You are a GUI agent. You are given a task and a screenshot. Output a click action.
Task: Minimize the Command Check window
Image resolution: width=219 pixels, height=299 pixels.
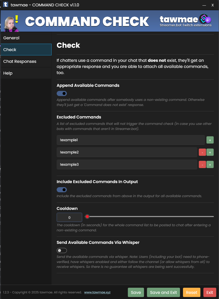point(204,5)
